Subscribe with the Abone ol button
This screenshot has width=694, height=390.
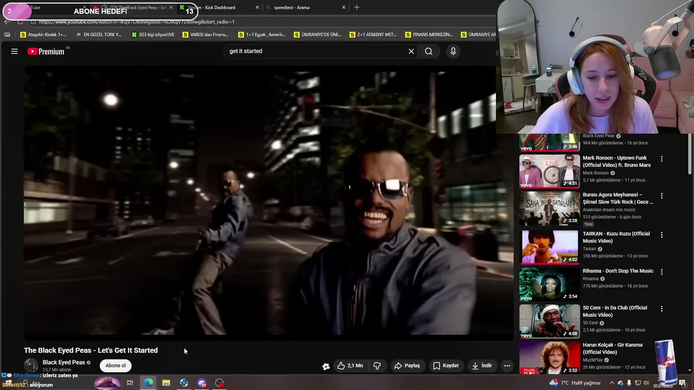click(115, 366)
